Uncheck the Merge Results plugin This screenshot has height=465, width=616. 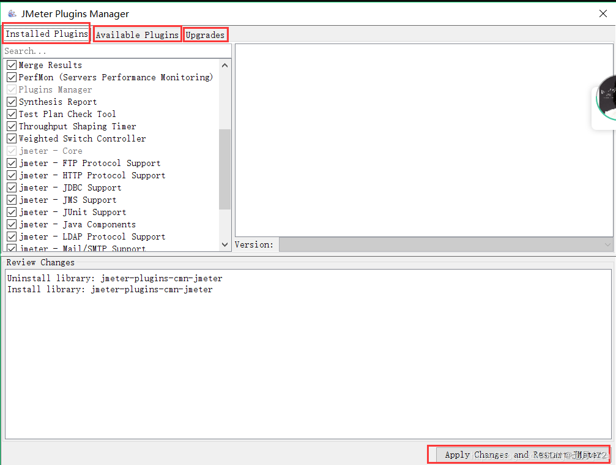12,65
